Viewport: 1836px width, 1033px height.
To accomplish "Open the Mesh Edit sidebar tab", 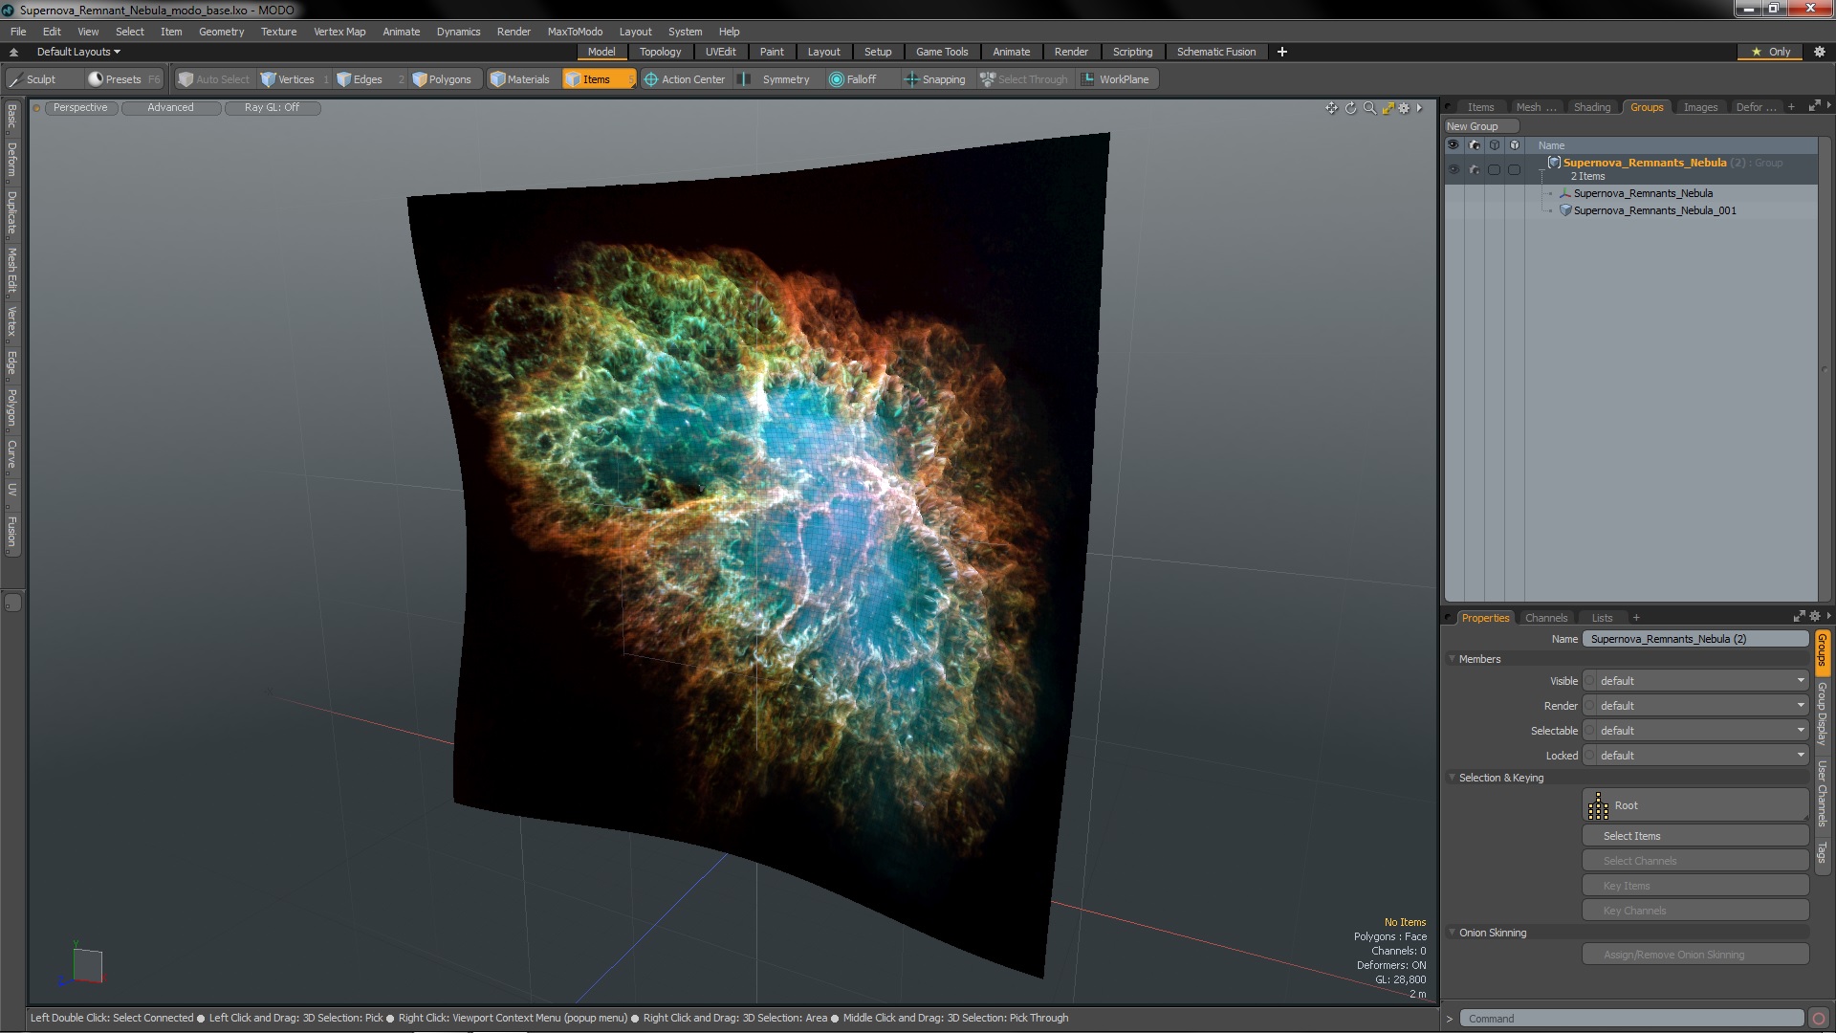I will 11,270.
